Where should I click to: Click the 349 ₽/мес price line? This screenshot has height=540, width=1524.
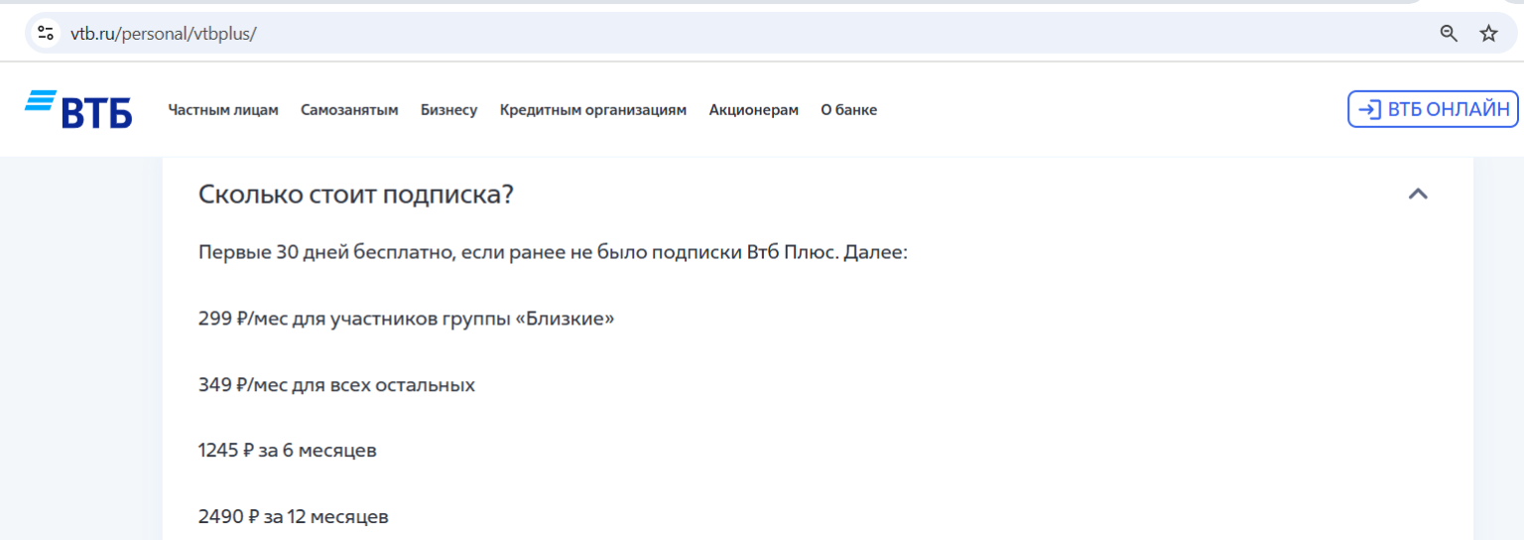pyautogui.click(x=336, y=384)
